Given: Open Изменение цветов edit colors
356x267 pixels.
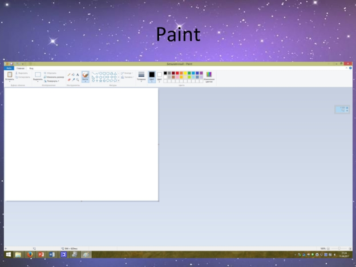Looking at the screenshot, I should [x=209, y=77].
